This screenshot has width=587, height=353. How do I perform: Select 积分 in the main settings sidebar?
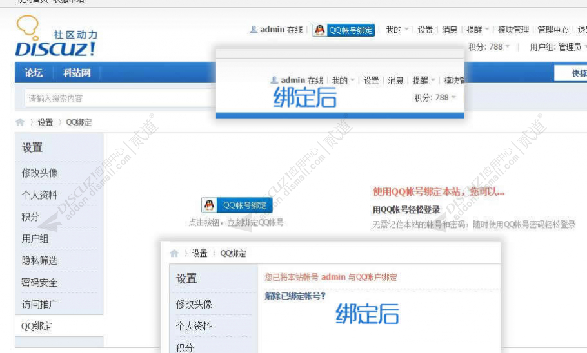30,216
